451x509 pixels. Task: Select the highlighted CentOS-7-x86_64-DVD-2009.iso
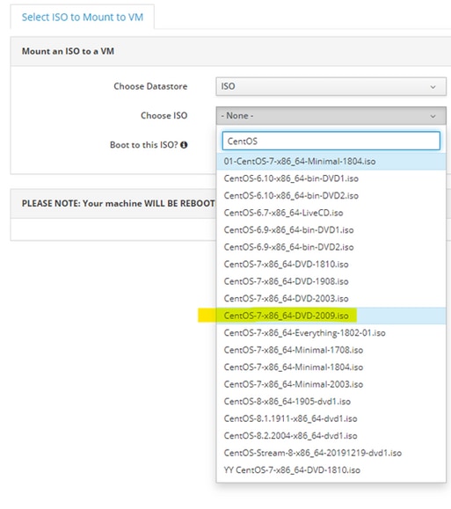[x=331, y=316]
